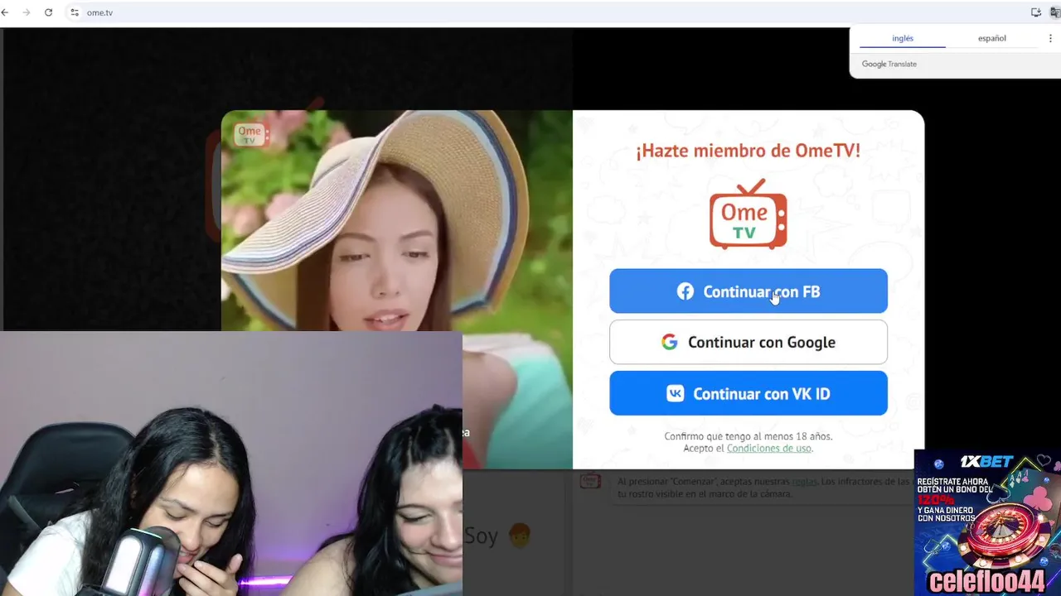1061x596 pixels.
Task: Select the español translate tab
Action: 991,38
